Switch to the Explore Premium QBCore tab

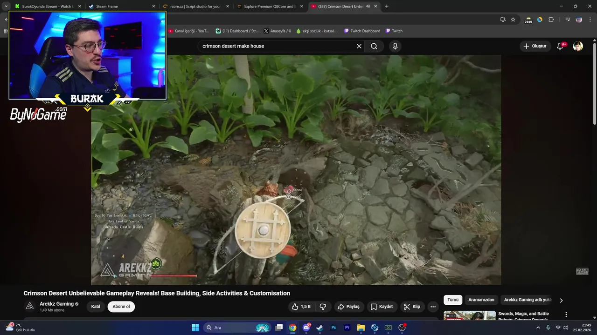[x=270, y=7]
